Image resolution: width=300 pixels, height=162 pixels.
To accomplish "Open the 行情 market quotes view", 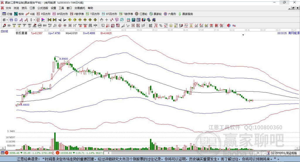I will tap(7, 14).
